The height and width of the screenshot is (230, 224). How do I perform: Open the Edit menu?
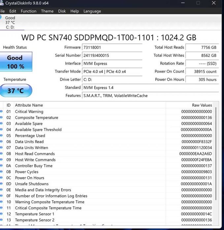click(13, 11)
